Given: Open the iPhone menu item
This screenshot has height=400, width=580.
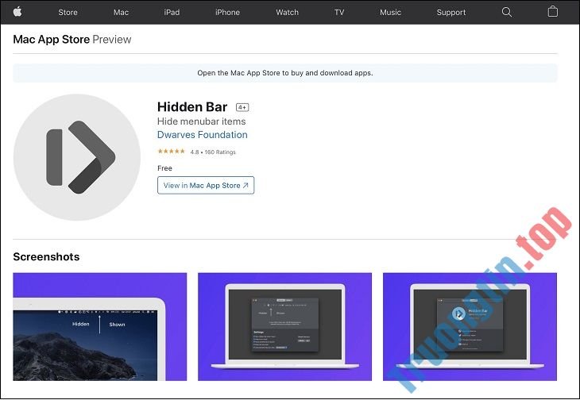Looking at the screenshot, I should coord(227,12).
